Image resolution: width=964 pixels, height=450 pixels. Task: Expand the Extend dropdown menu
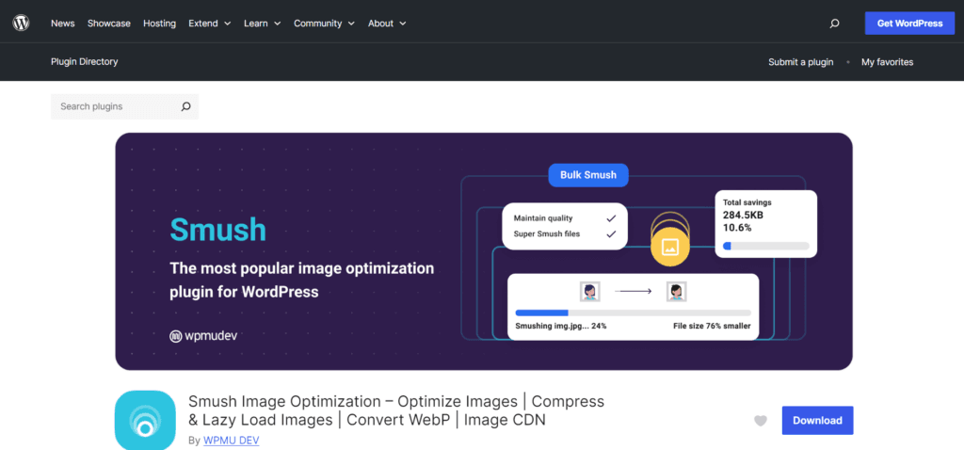pyautogui.click(x=209, y=24)
